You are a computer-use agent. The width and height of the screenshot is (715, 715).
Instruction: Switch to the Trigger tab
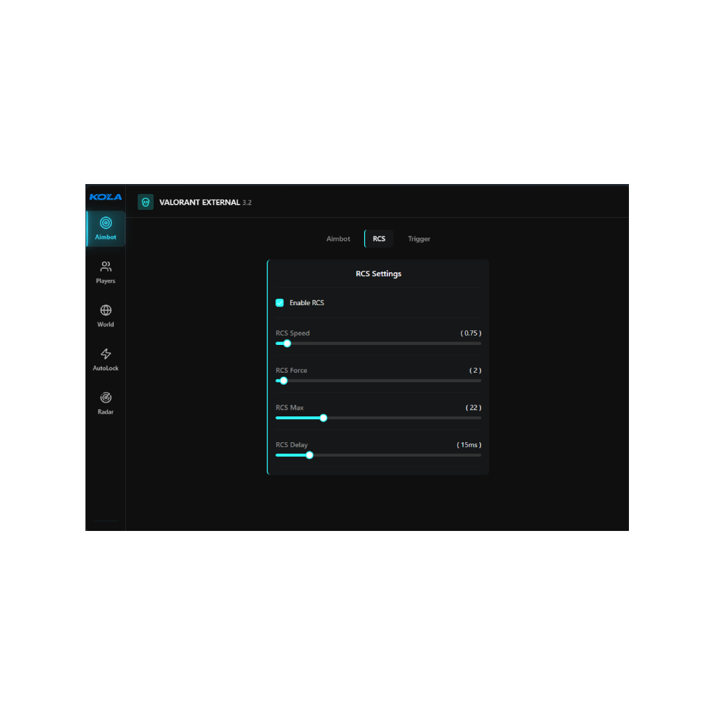pos(419,239)
